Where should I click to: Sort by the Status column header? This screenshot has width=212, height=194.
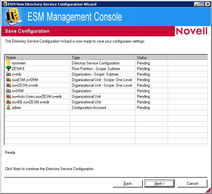[x=151, y=57]
